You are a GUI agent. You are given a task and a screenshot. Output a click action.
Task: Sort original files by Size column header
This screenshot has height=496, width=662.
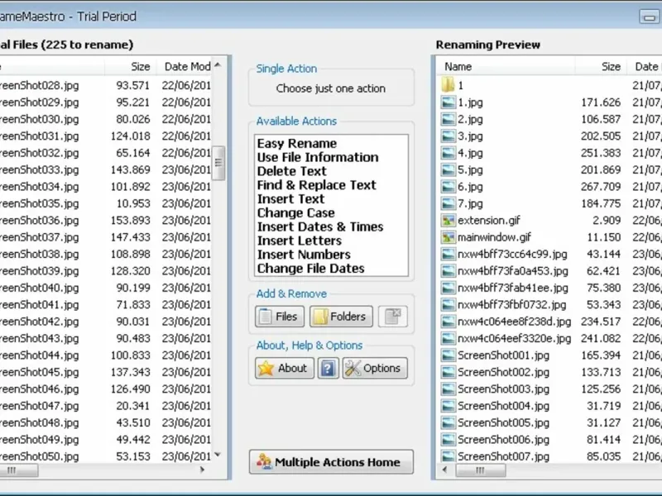(x=130, y=67)
